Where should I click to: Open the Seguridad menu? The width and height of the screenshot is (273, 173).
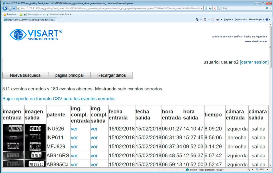coord(241,19)
